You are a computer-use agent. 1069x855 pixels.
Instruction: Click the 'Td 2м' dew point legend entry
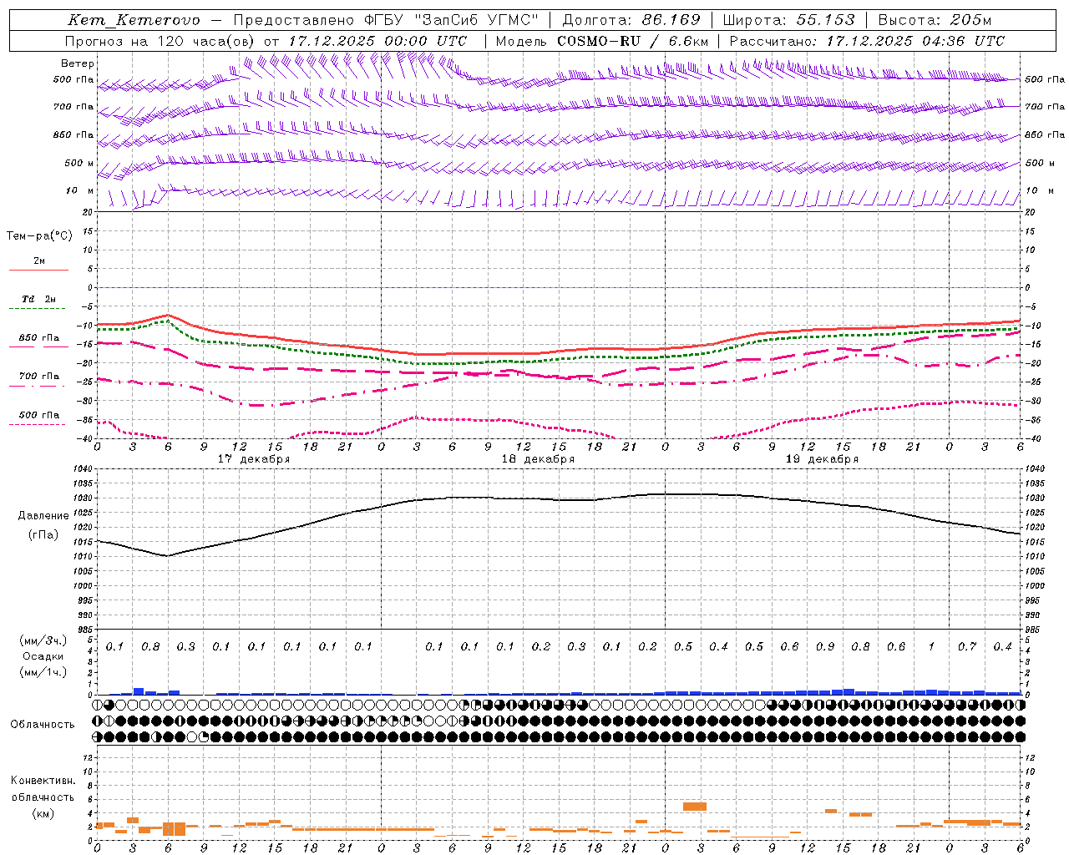pos(38,299)
